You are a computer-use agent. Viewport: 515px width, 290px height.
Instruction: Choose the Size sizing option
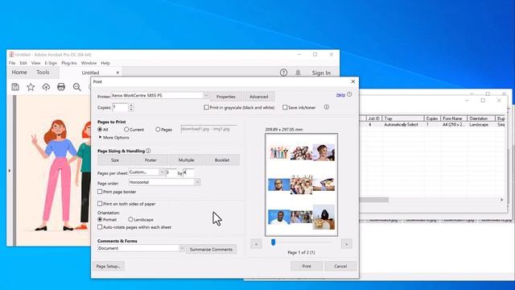(x=115, y=160)
